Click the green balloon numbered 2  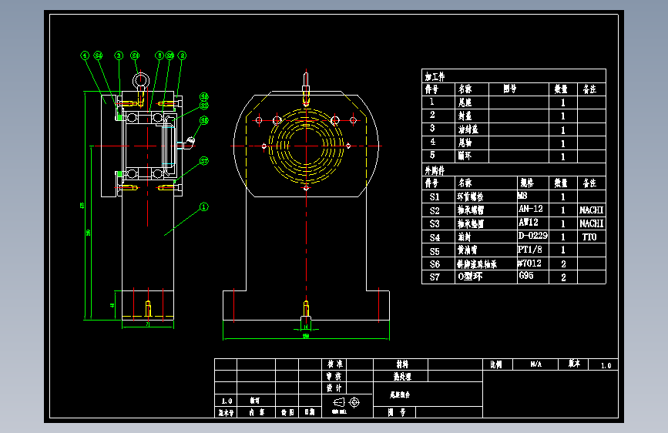pos(182,55)
